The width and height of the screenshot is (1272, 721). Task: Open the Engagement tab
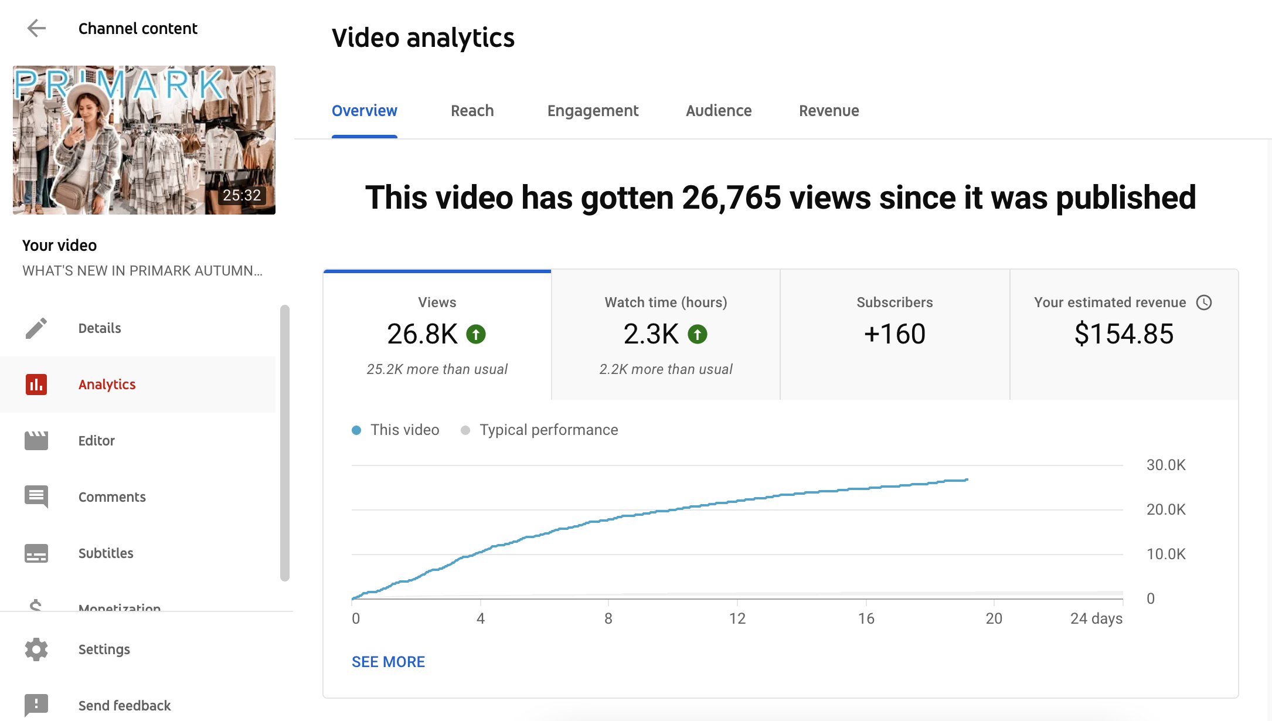coord(593,111)
